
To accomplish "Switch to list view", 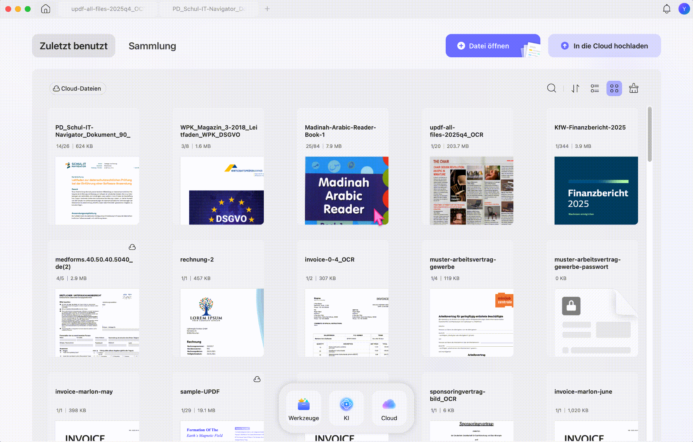I will [x=595, y=88].
